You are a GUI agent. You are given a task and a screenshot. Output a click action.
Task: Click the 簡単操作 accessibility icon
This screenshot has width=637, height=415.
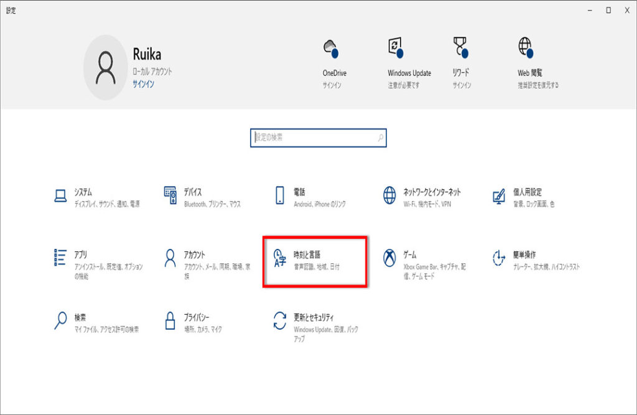tap(498, 258)
